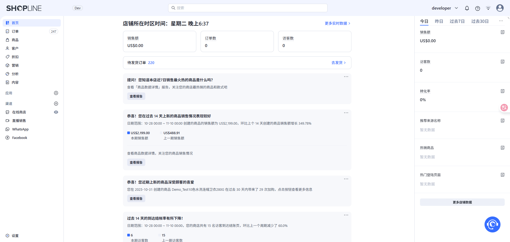Viewport: 510px width, 242px height.
Task: Add an app with the plus icon beside 应用
Action: coord(56,93)
